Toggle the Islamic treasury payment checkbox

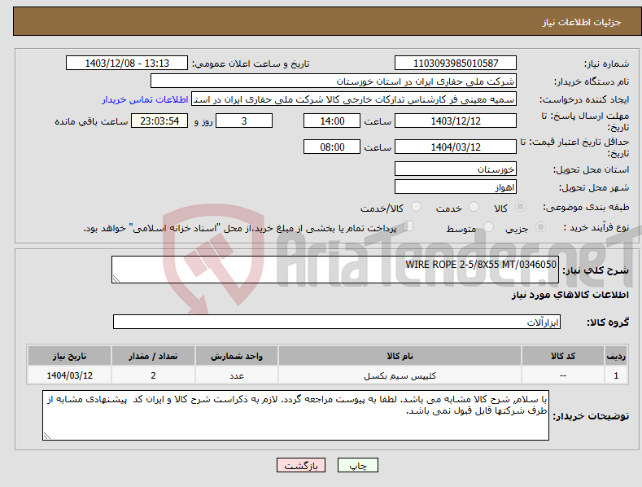click(x=408, y=226)
